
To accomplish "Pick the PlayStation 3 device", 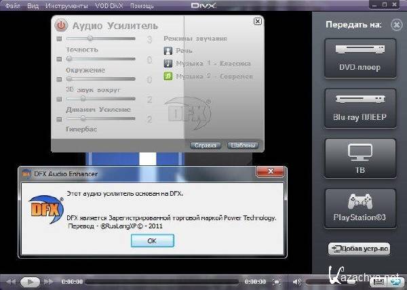I will (360, 208).
